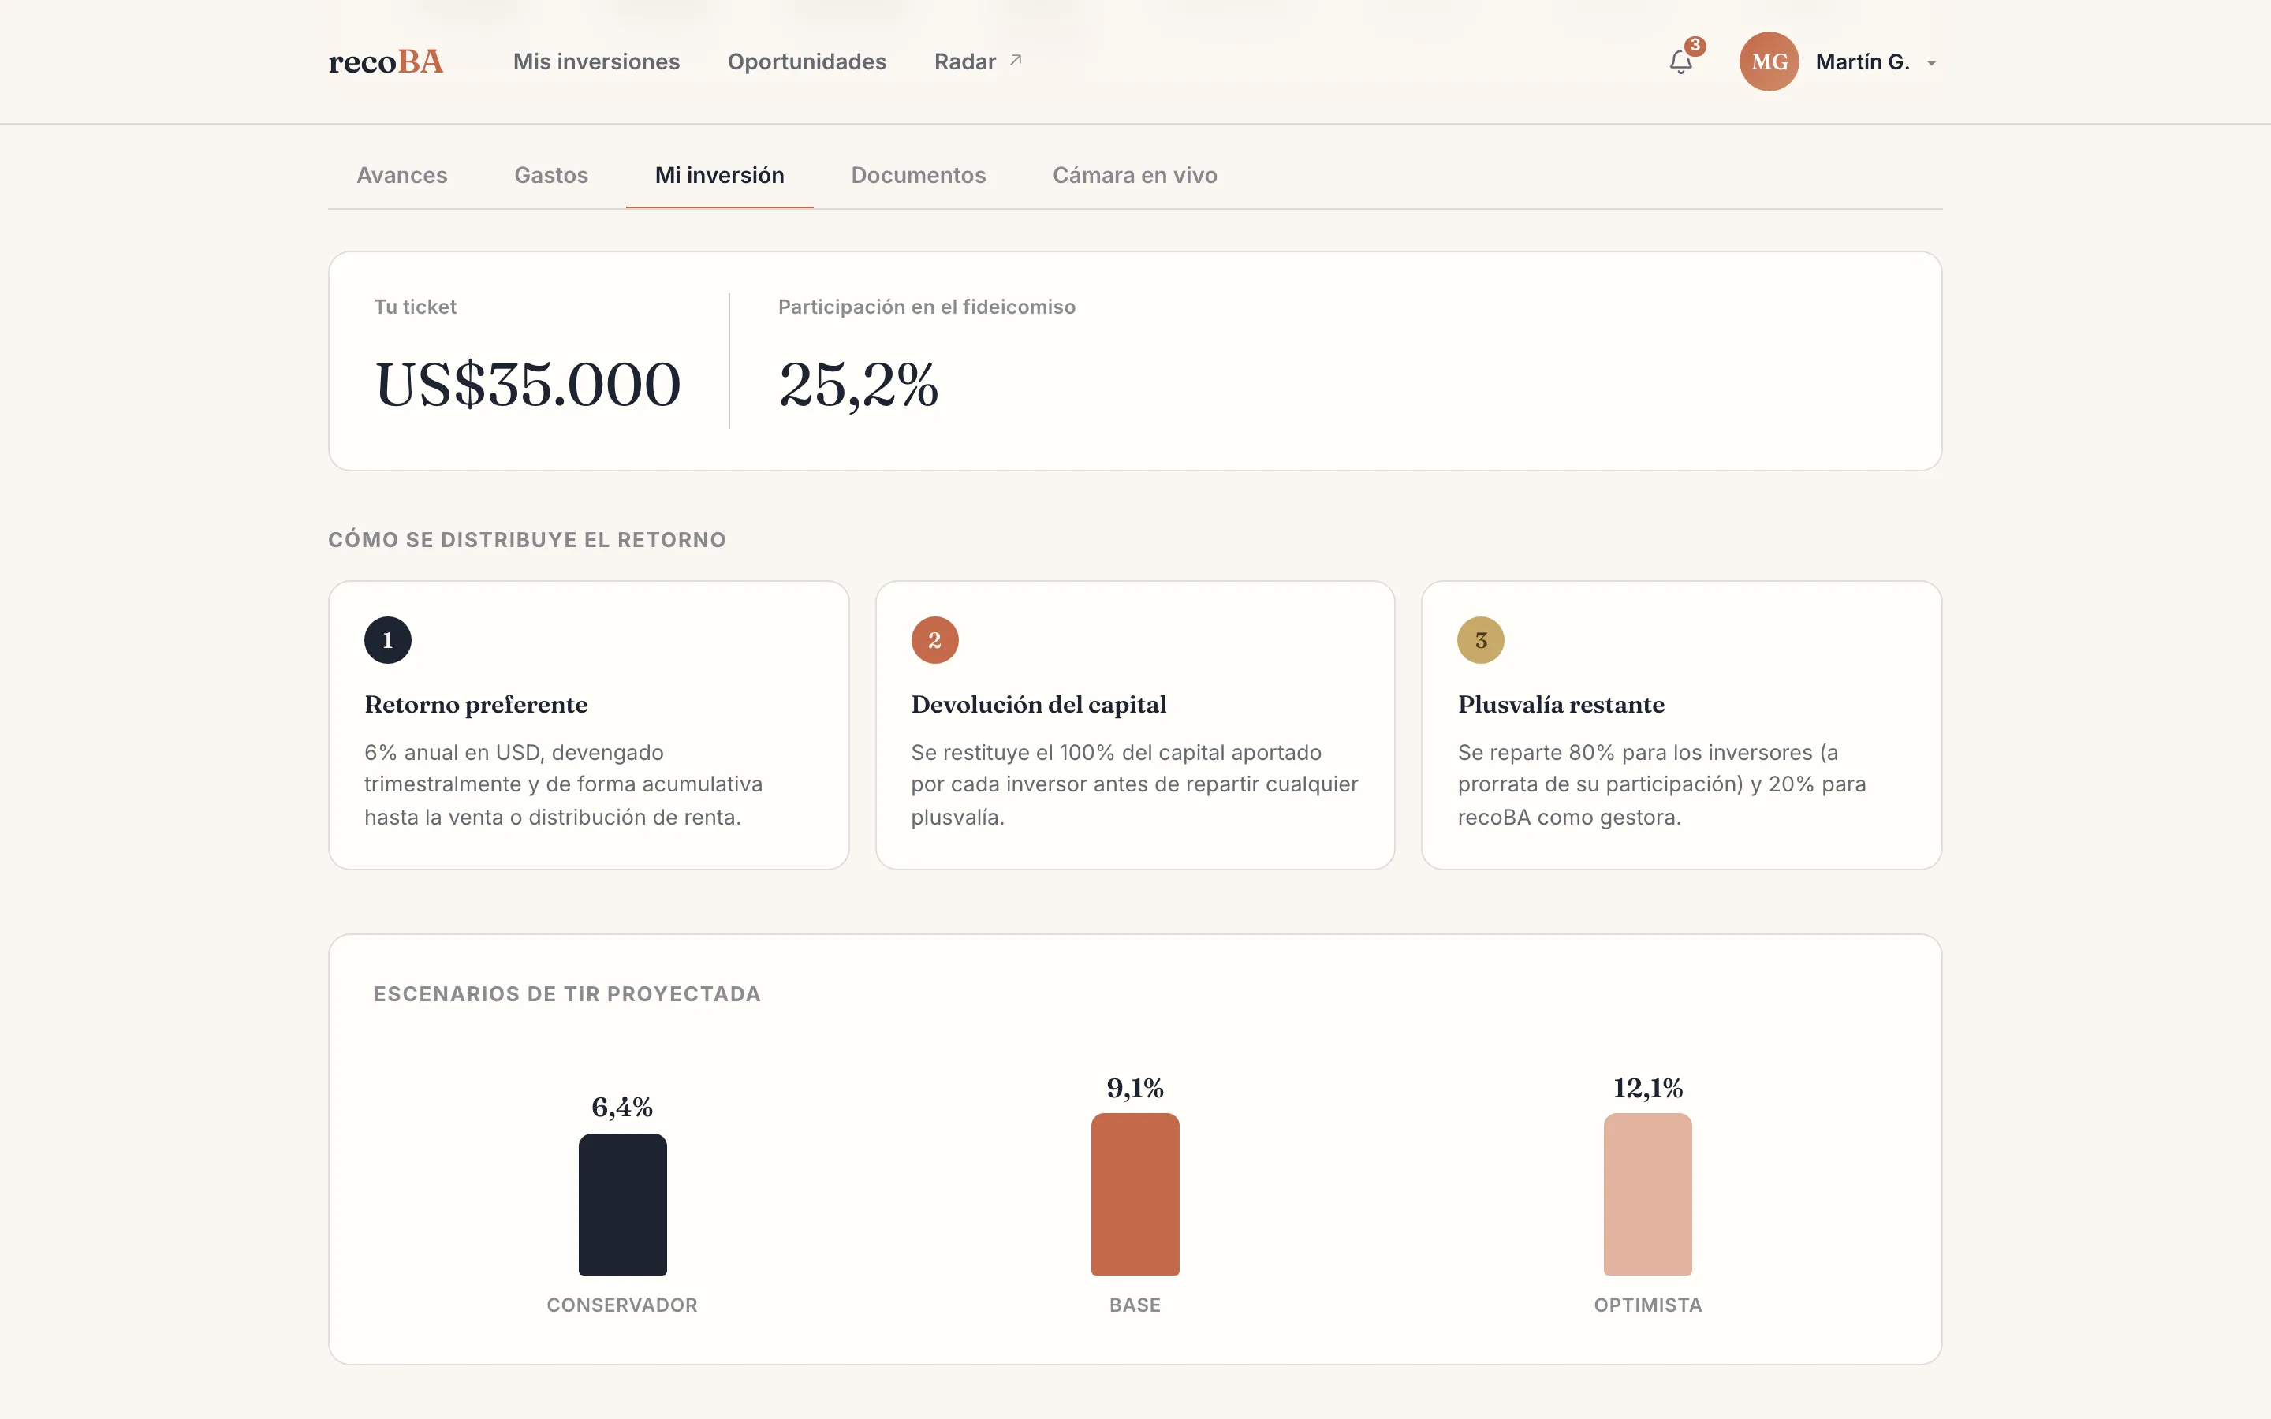2271x1419 pixels.
Task: Click the Devolución del capital heading
Action: tap(1039, 705)
